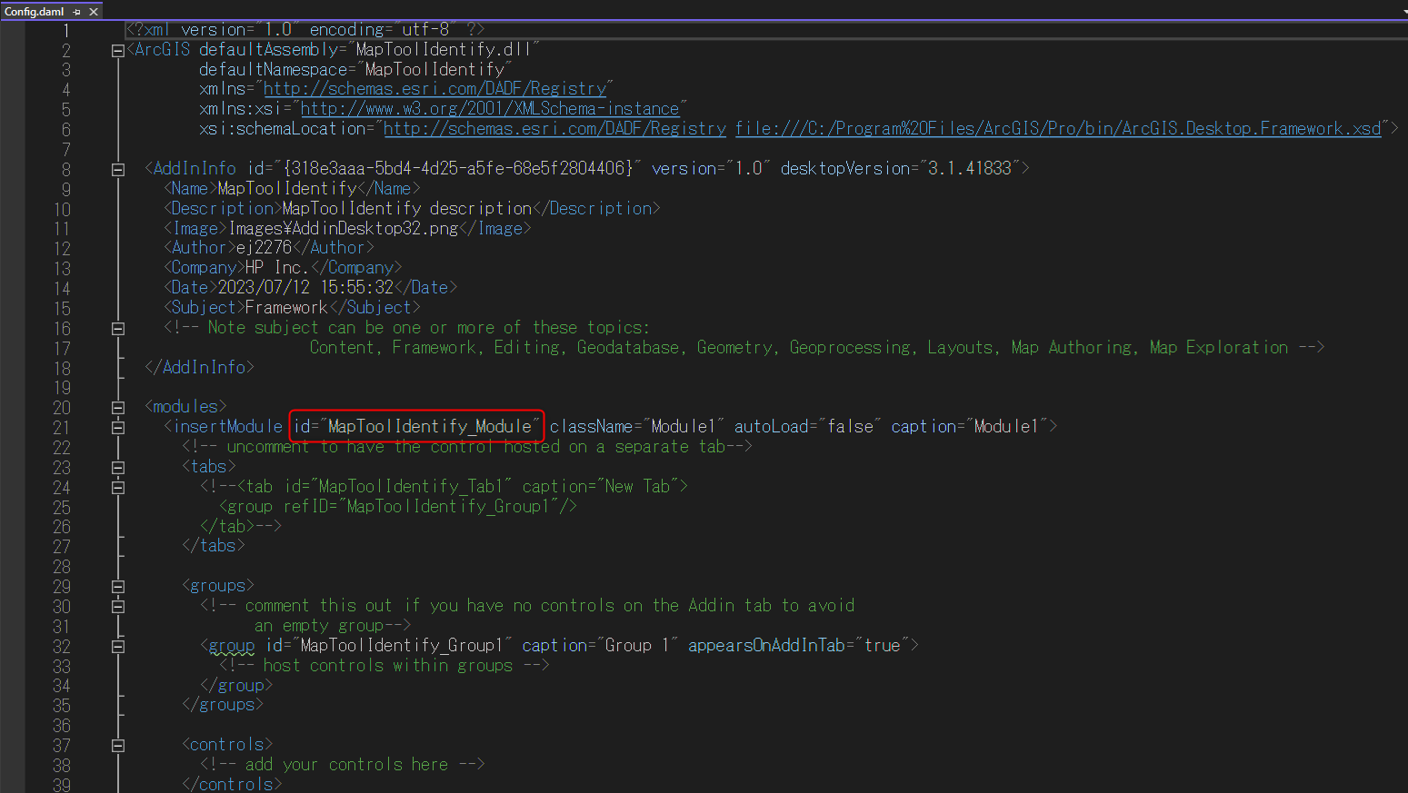This screenshot has height=793, width=1408.
Task: Click the Subject value Framework
Action: tap(286, 308)
